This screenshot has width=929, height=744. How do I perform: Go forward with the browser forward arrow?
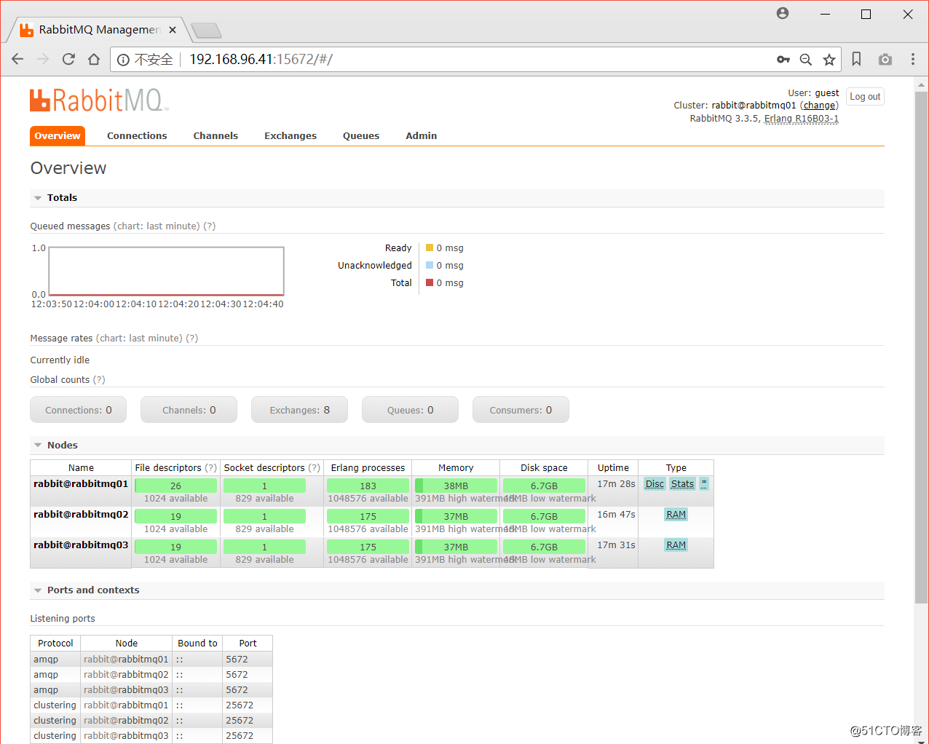(43, 59)
